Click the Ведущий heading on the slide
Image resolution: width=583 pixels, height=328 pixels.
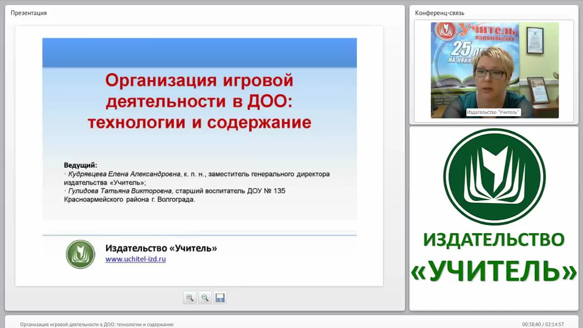pos(81,165)
